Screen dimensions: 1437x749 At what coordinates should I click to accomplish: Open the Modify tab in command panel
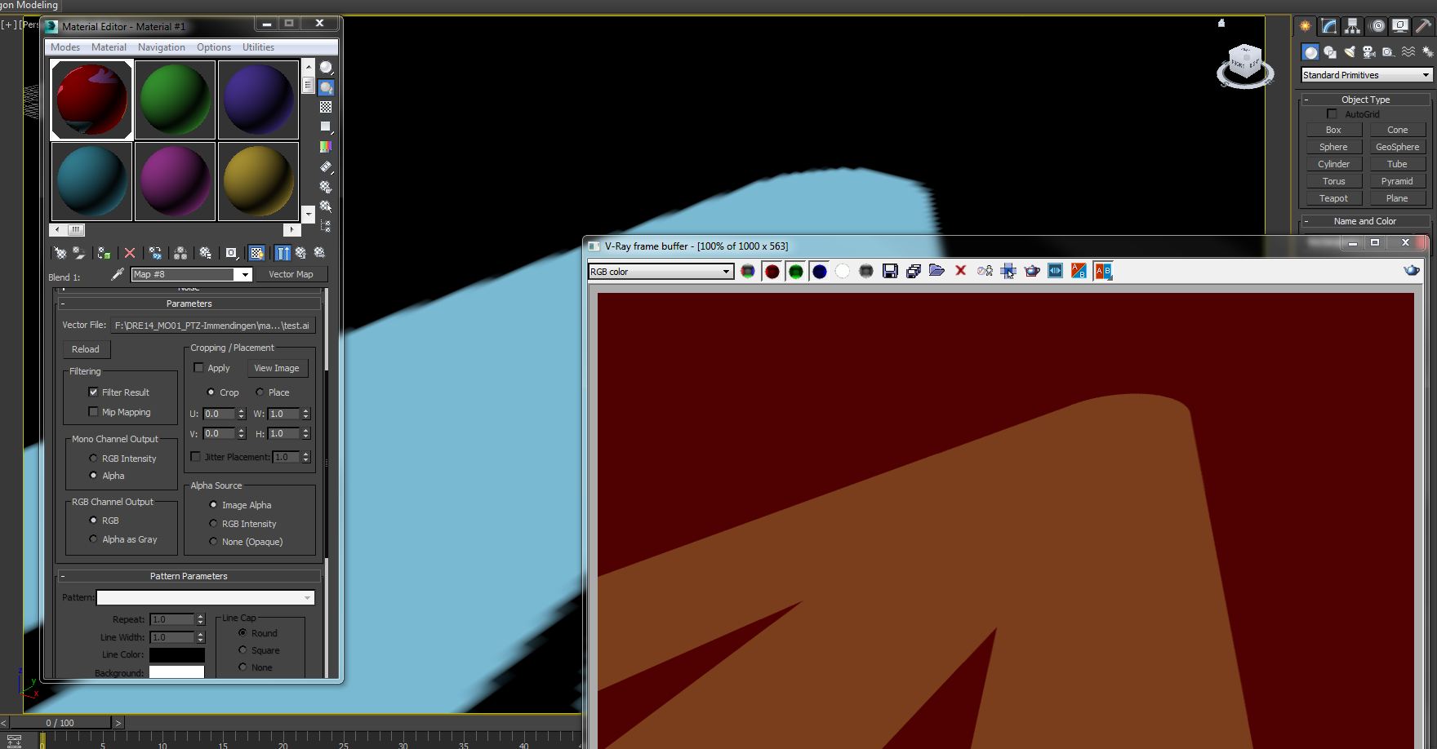coord(1329,26)
